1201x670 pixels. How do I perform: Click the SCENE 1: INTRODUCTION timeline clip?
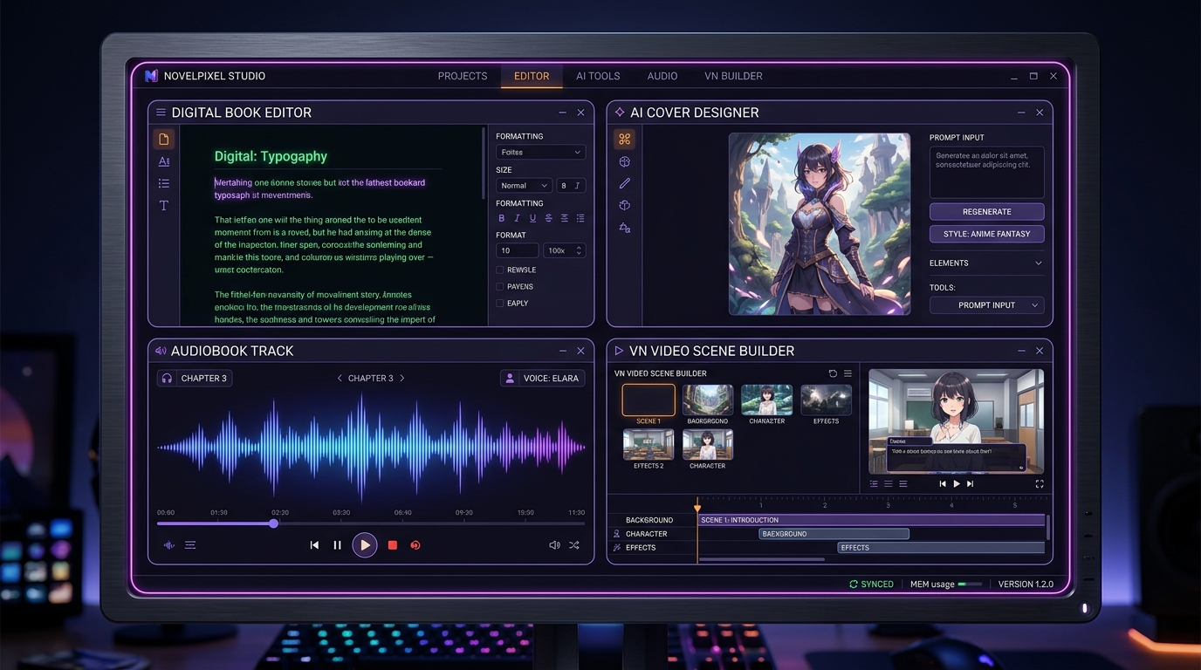(x=871, y=520)
